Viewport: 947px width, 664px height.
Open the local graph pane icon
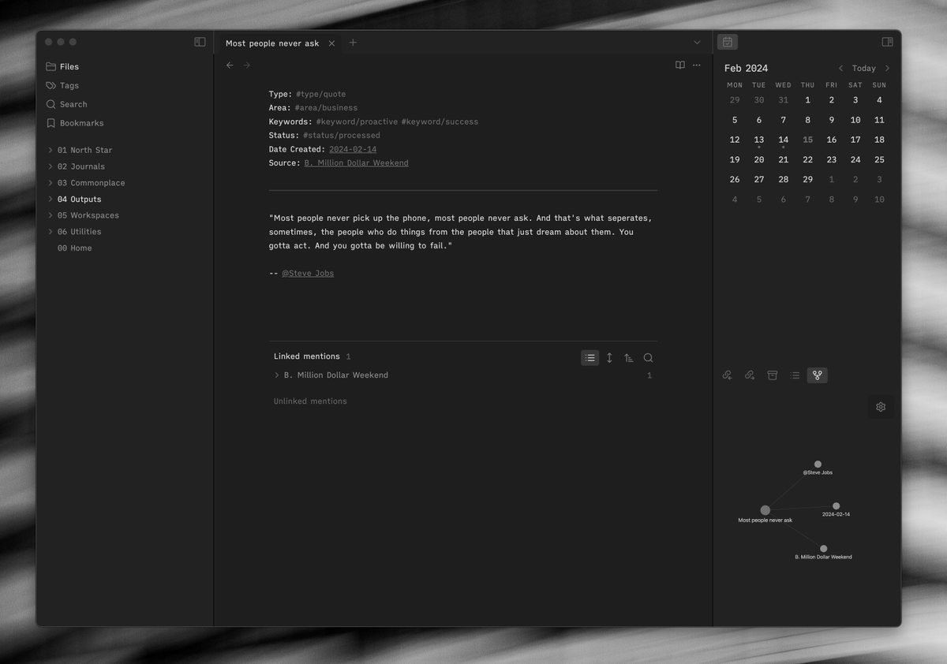click(818, 375)
